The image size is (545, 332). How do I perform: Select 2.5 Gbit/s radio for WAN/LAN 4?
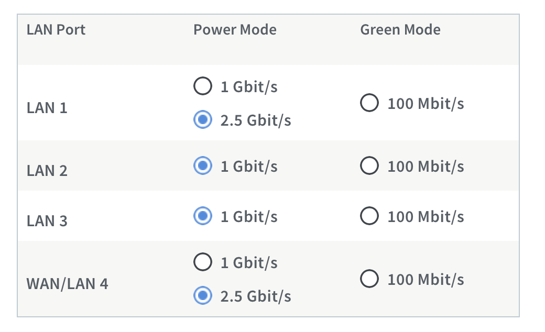[x=202, y=296]
